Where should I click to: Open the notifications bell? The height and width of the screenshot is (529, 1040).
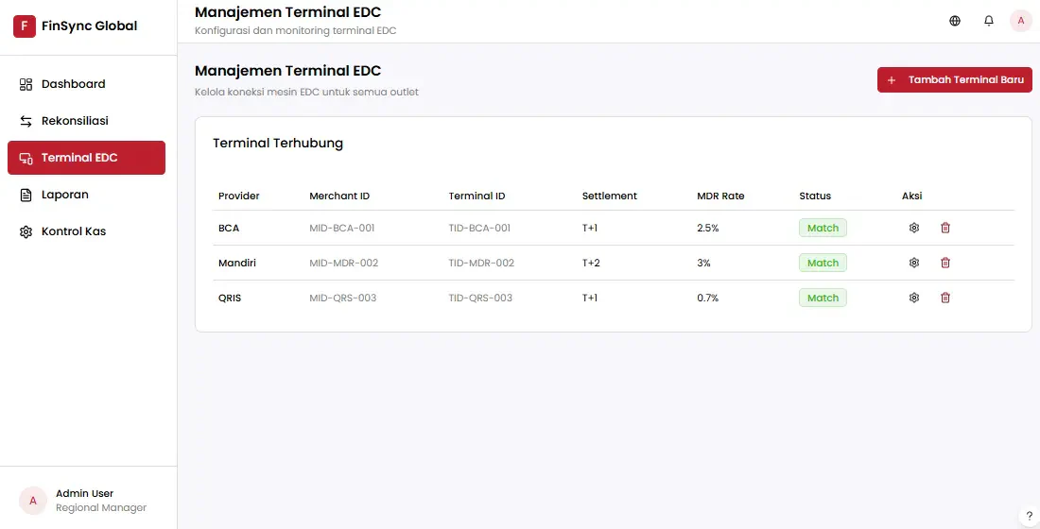click(x=989, y=21)
